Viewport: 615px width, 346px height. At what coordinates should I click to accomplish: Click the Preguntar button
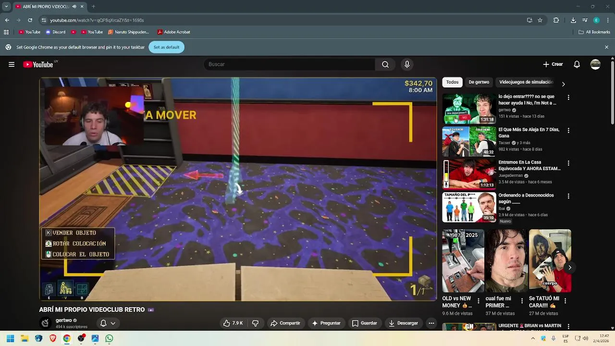click(x=326, y=323)
